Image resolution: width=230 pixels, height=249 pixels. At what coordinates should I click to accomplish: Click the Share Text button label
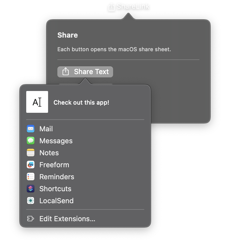point(92,72)
